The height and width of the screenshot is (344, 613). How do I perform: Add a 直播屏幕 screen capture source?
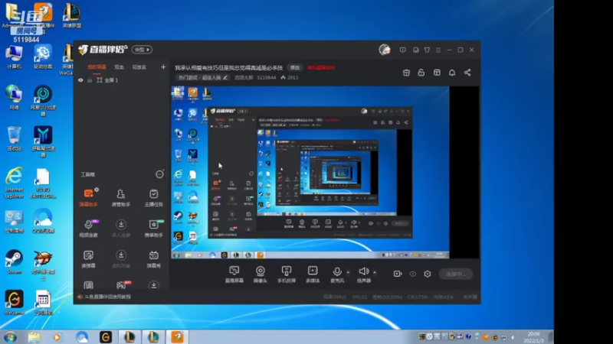pos(234,274)
